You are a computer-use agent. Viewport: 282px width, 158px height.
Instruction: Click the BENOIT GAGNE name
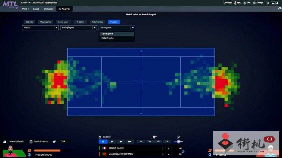click(x=116, y=148)
